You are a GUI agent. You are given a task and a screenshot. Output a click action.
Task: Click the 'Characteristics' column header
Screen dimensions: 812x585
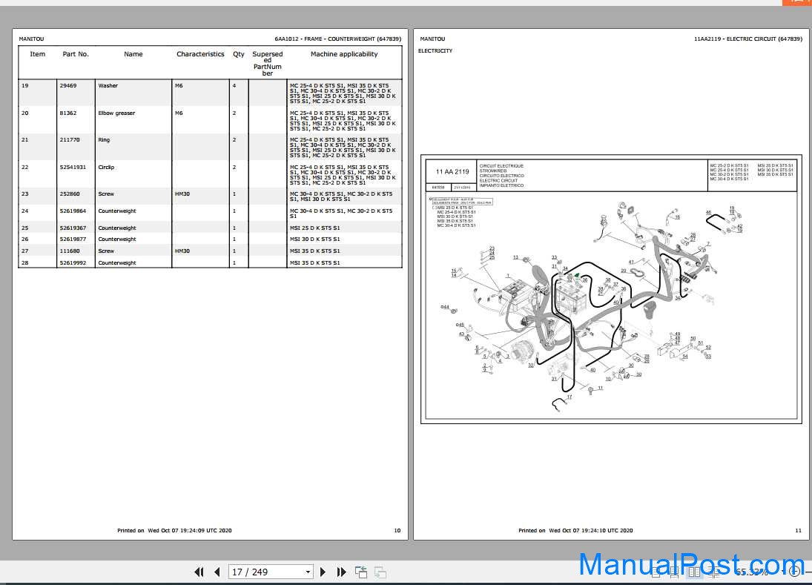click(x=200, y=54)
